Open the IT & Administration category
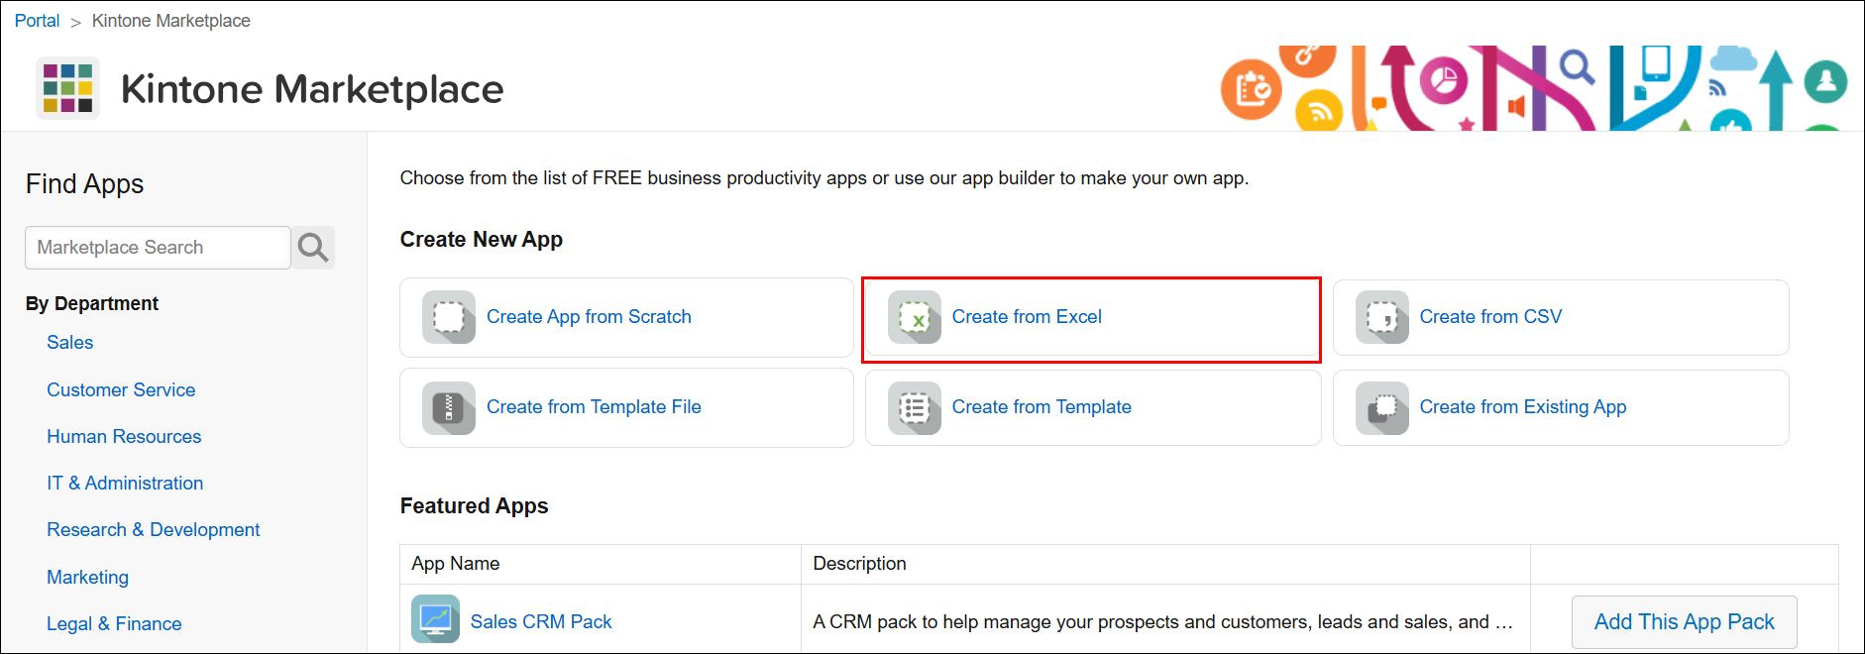Image resolution: width=1865 pixels, height=654 pixels. pyautogui.click(x=125, y=484)
